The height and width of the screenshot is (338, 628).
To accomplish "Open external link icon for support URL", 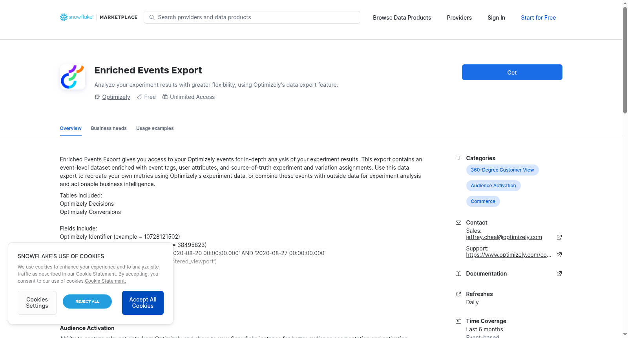I will tap(559, 255).
